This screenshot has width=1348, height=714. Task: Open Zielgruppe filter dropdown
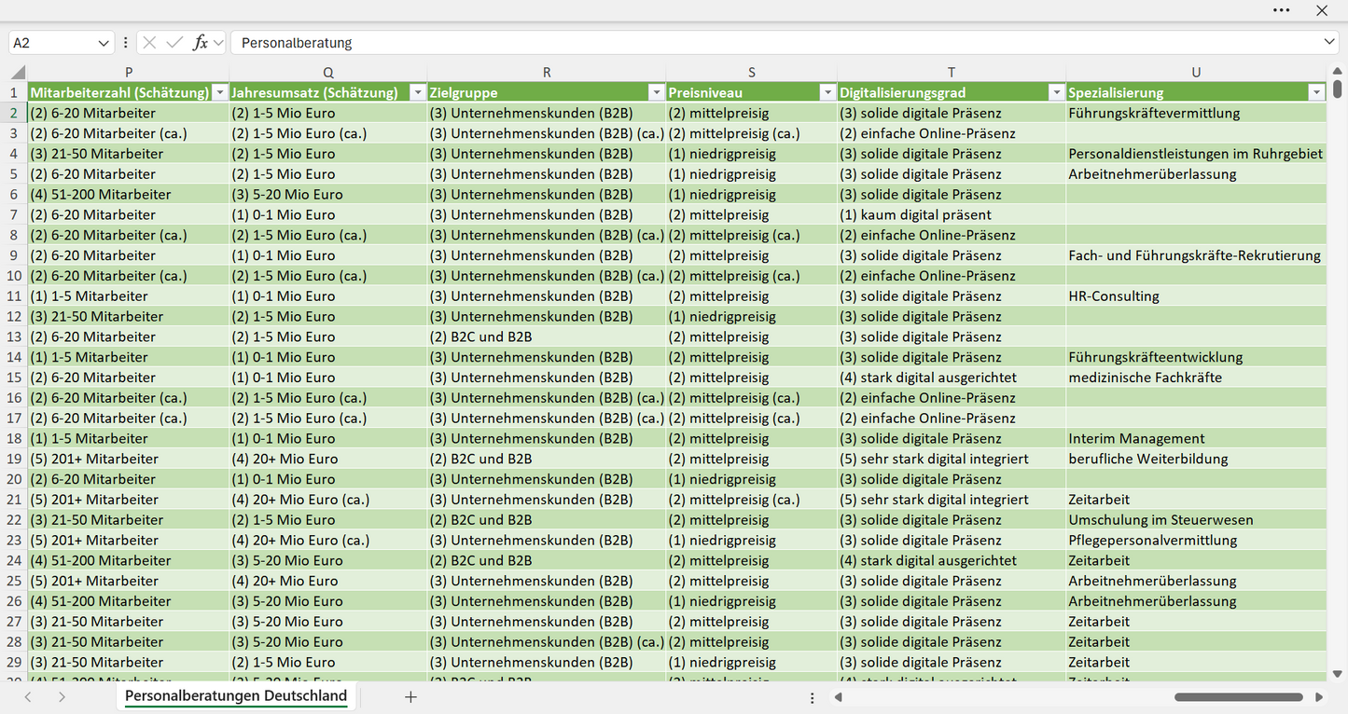point(656,92)
